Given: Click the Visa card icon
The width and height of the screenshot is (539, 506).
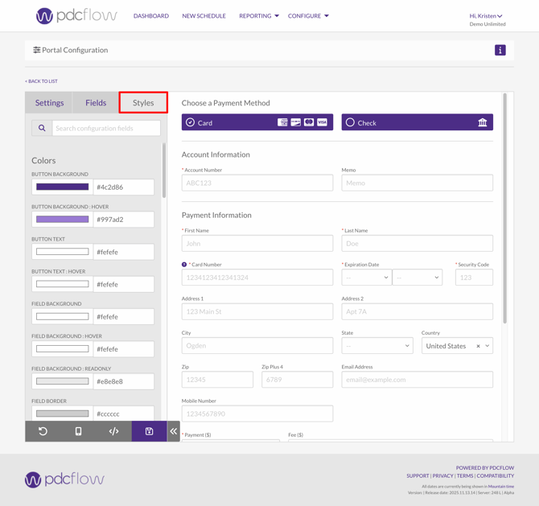Looking at the screenshot, I should click(322, 122).
